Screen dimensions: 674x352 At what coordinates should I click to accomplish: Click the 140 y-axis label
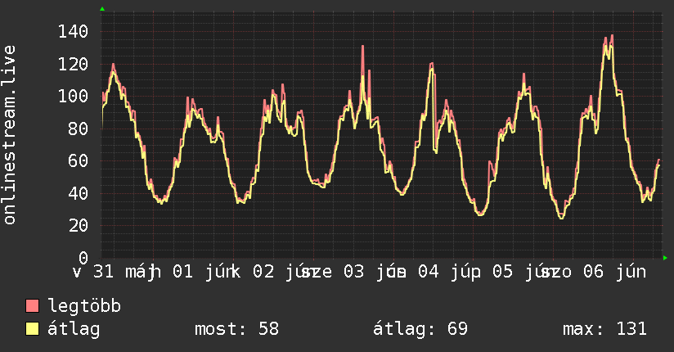point(73,31)
